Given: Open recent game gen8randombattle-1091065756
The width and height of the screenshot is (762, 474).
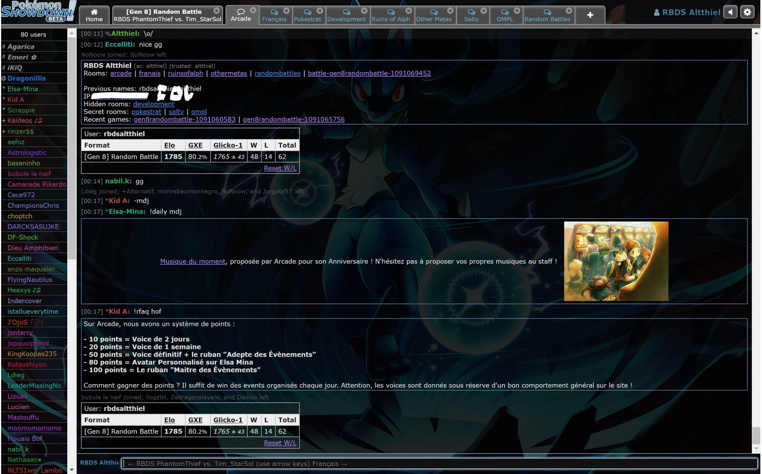Looking at the screenshot, I should coord(294,119).
